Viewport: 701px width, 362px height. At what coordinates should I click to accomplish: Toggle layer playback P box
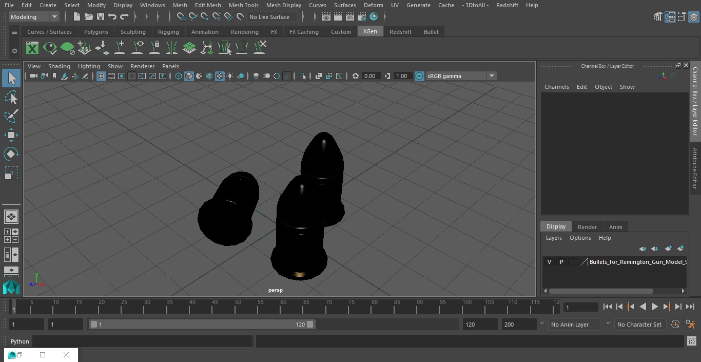pos(561,262)
